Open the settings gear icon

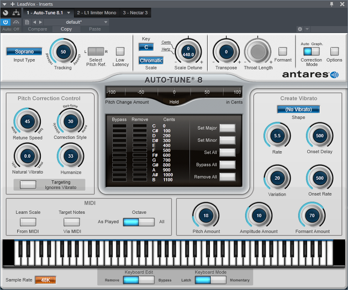click(x=300, y=29)
